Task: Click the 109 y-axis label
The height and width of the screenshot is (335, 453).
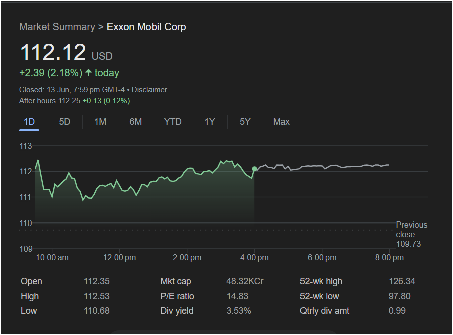Action: (26, 249)
